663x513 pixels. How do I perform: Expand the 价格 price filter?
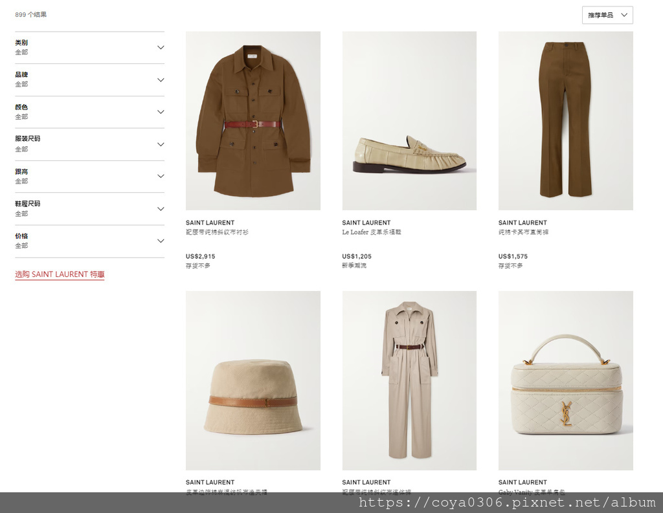click(89, 241)
